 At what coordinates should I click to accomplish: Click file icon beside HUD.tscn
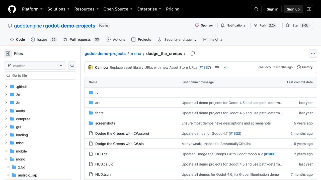click(x=91, y=174)
